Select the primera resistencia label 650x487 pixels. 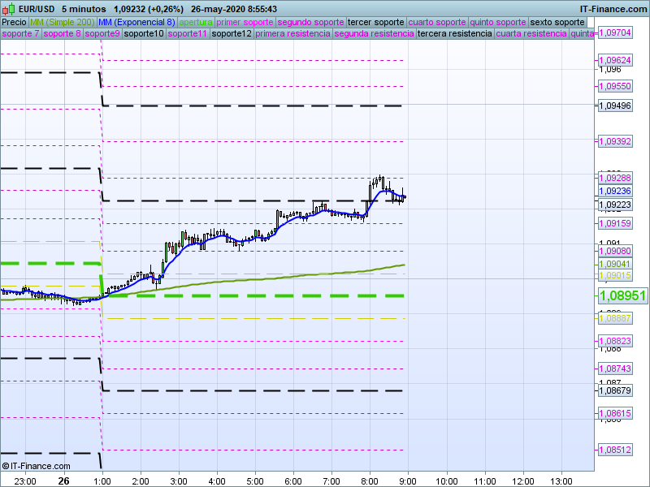292,34
